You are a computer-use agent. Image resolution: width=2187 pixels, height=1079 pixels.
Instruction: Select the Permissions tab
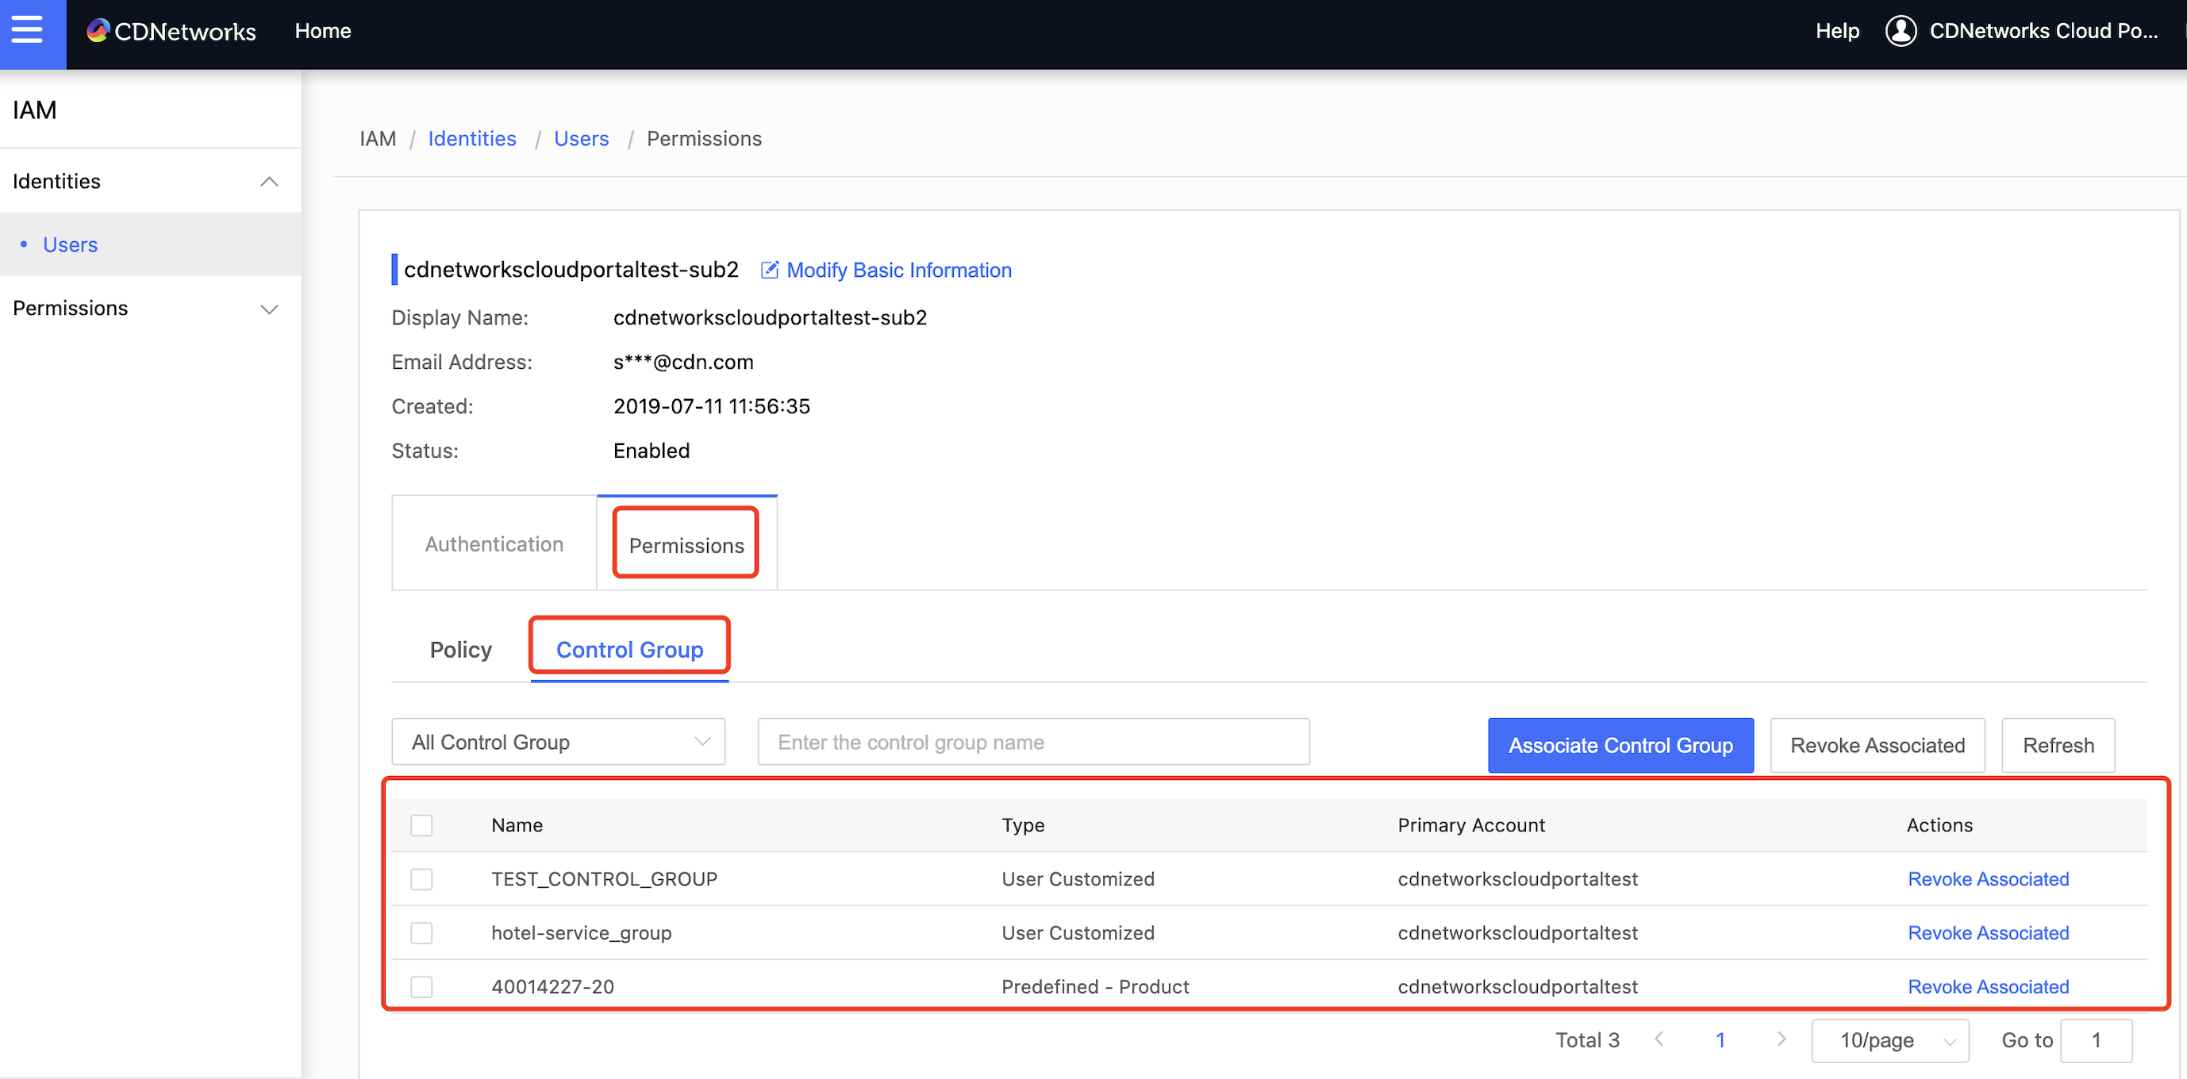click(686, 545)
